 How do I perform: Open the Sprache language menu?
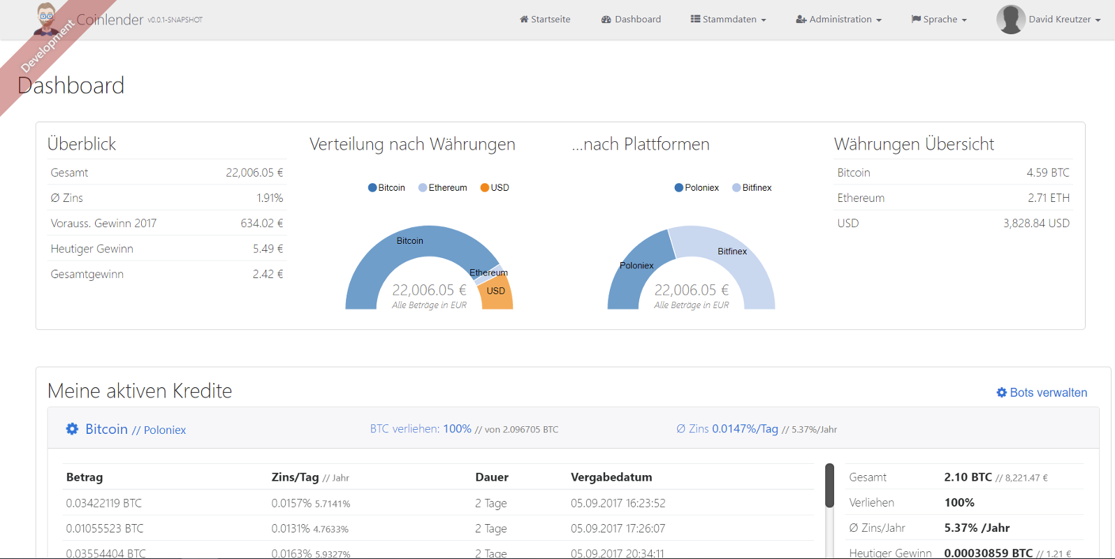coord(939,20)
